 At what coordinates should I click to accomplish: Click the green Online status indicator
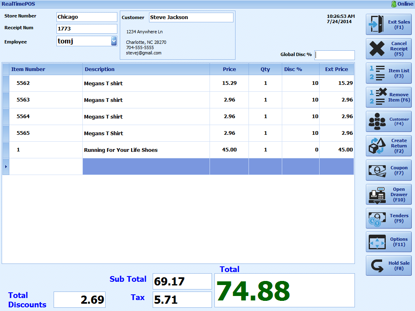click(x=400, y=4)
